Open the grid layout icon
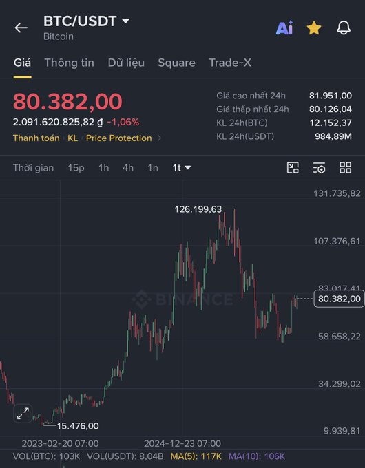This screenshot has height=468, width=365. pyautogui.click(x=345, y=168)
